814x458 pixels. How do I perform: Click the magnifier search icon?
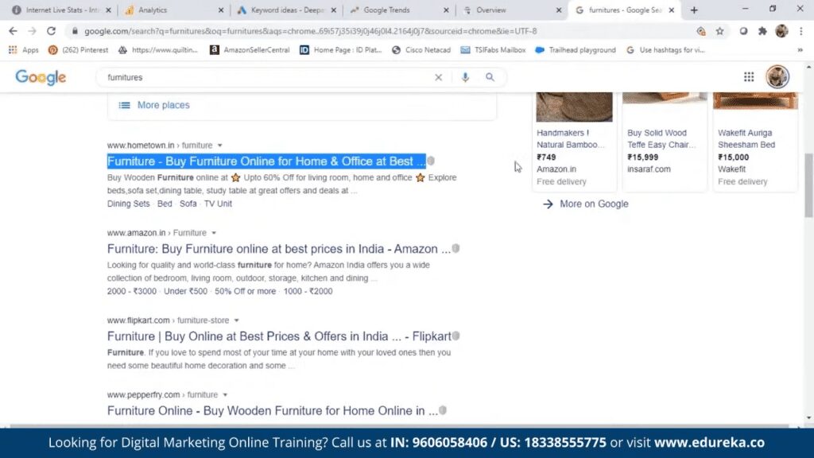(490, 77)
